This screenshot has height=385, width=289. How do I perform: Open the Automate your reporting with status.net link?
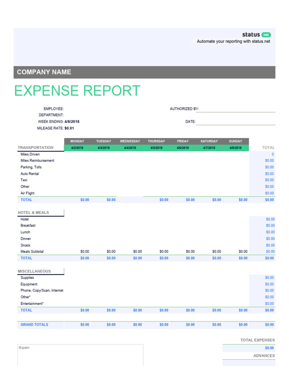point(233,41)
